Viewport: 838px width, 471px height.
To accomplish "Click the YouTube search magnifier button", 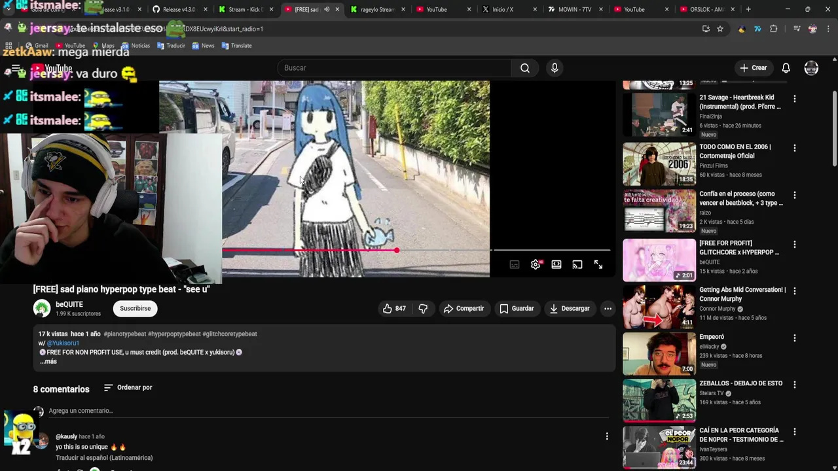I will (525, 68).
